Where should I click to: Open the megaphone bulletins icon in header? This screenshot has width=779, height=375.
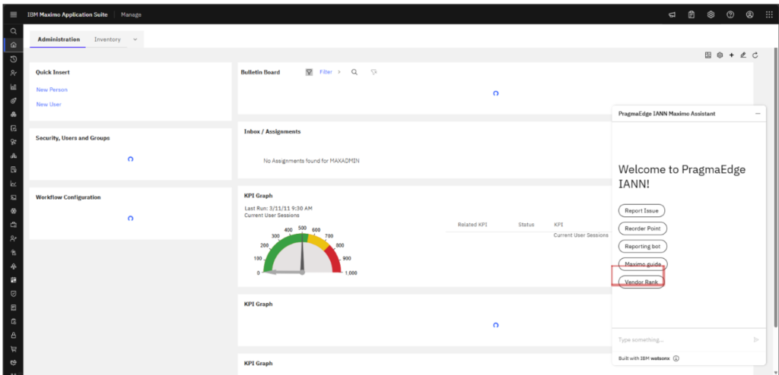point(672,15)
